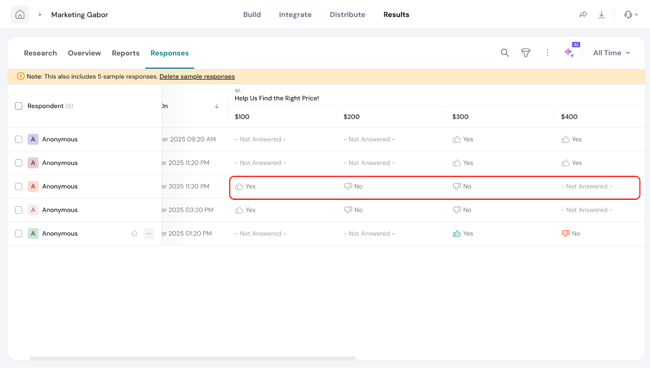Click the ellipsis button on last Anonymous row

[149, 234]
